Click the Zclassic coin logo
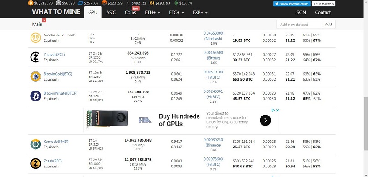This screenshot has width=368, height=177. pyautogui.click(x=35, y=57)
